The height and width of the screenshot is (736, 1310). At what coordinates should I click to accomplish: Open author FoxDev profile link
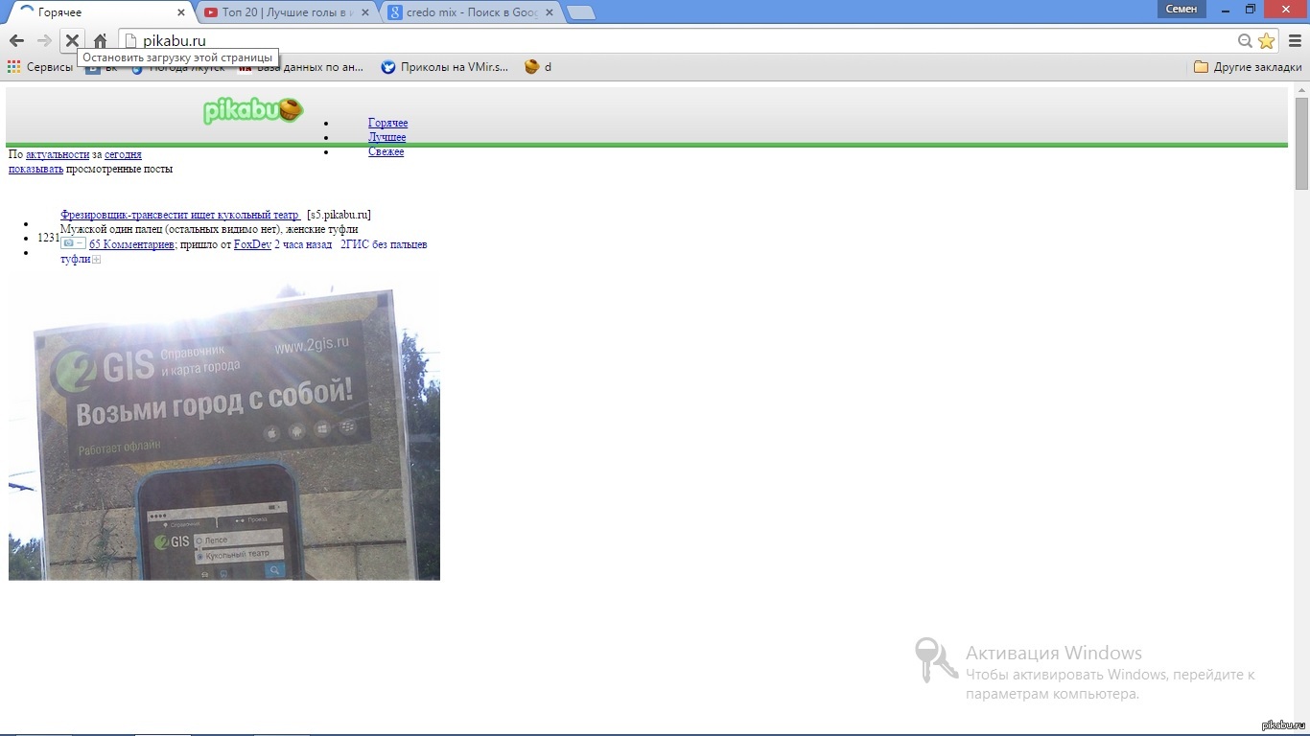(252, 244)
